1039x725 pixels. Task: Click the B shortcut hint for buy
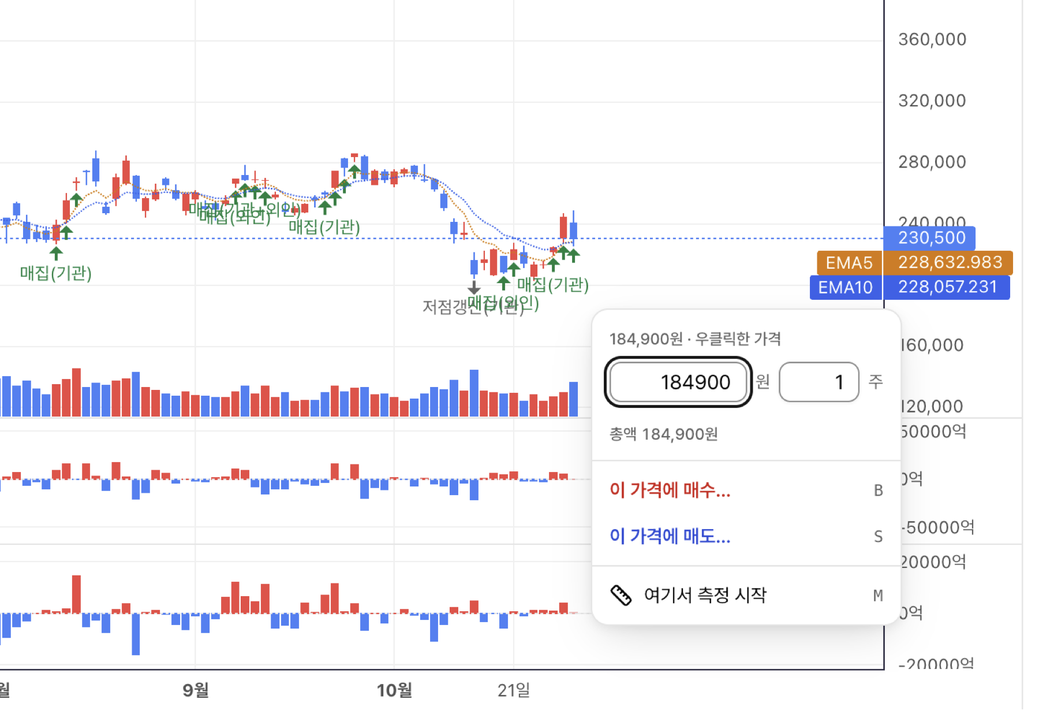878,490
